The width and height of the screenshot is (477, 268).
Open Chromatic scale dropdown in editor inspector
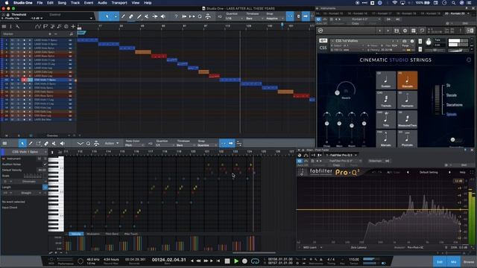click(x=31, y=182)
